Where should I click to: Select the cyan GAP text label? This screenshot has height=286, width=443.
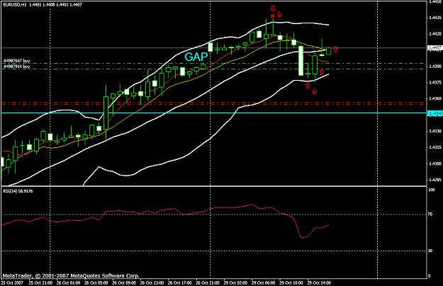point(196,57)
